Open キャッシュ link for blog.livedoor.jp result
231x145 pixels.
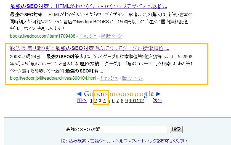(108, 78)
